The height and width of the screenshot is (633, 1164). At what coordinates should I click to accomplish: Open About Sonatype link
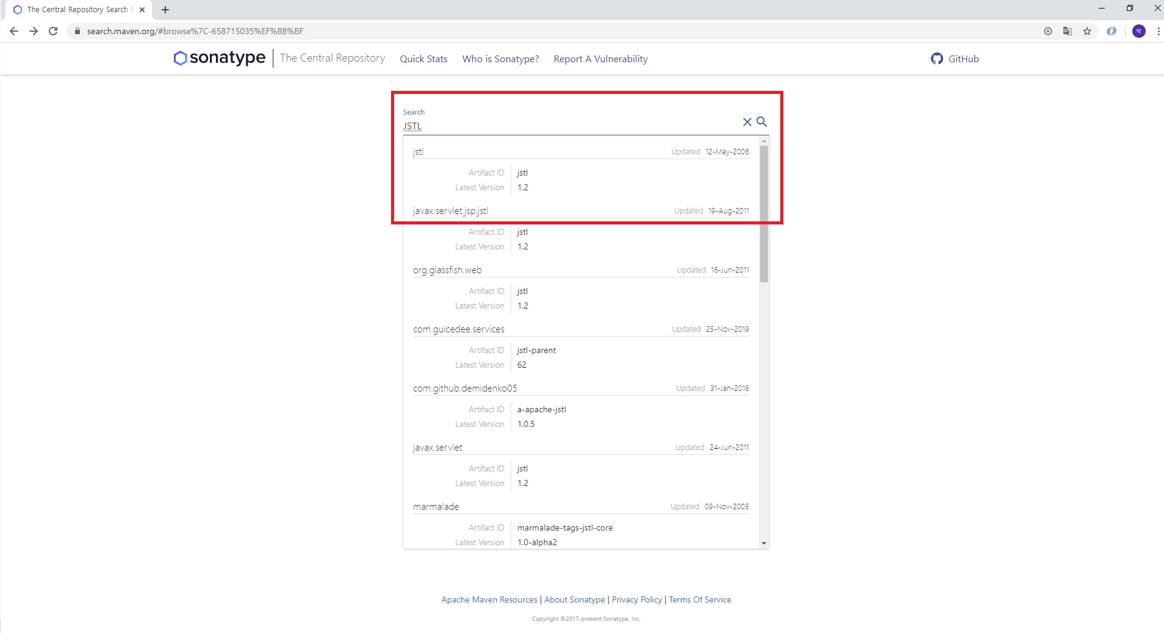[575, 600]
